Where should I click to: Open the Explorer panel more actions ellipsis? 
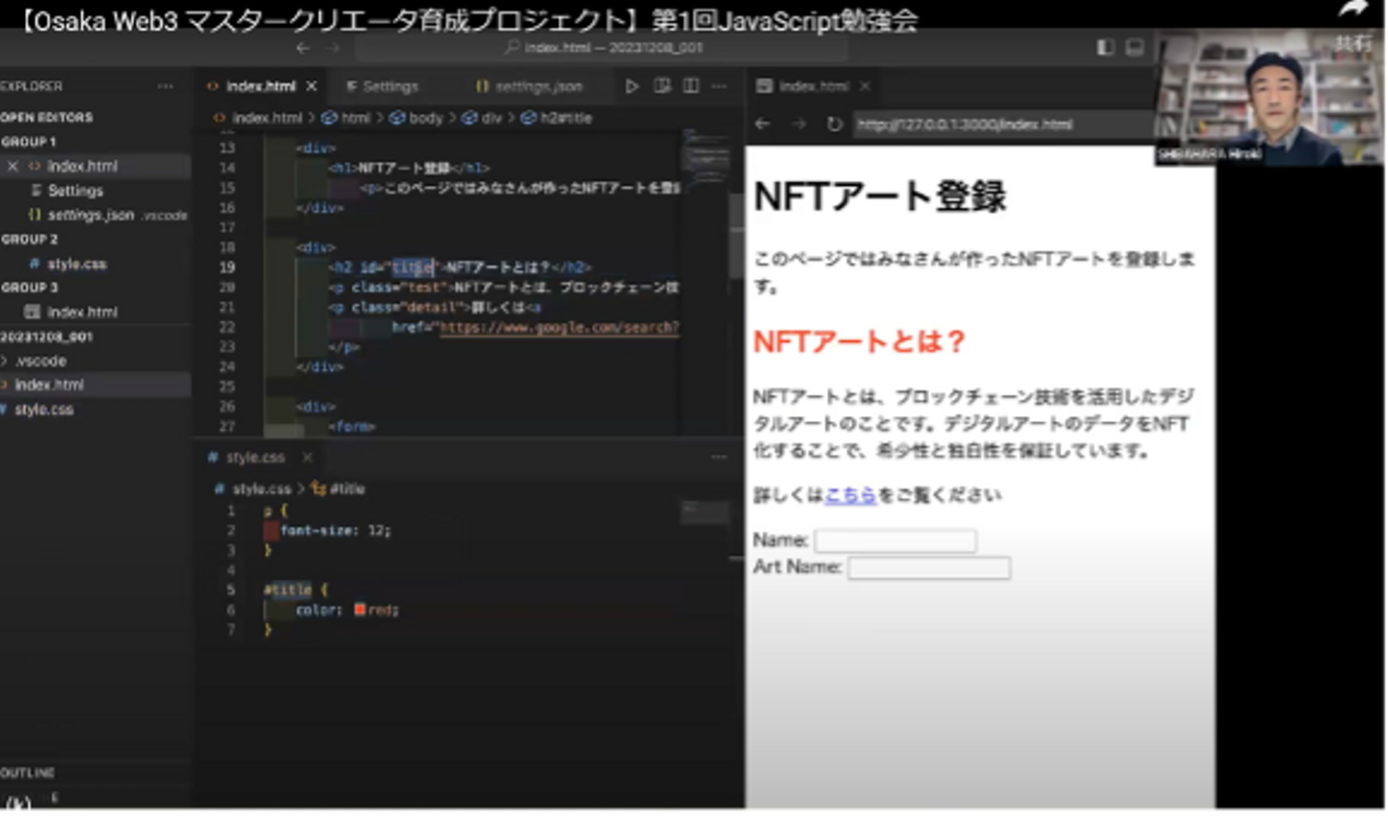[166, 86]
